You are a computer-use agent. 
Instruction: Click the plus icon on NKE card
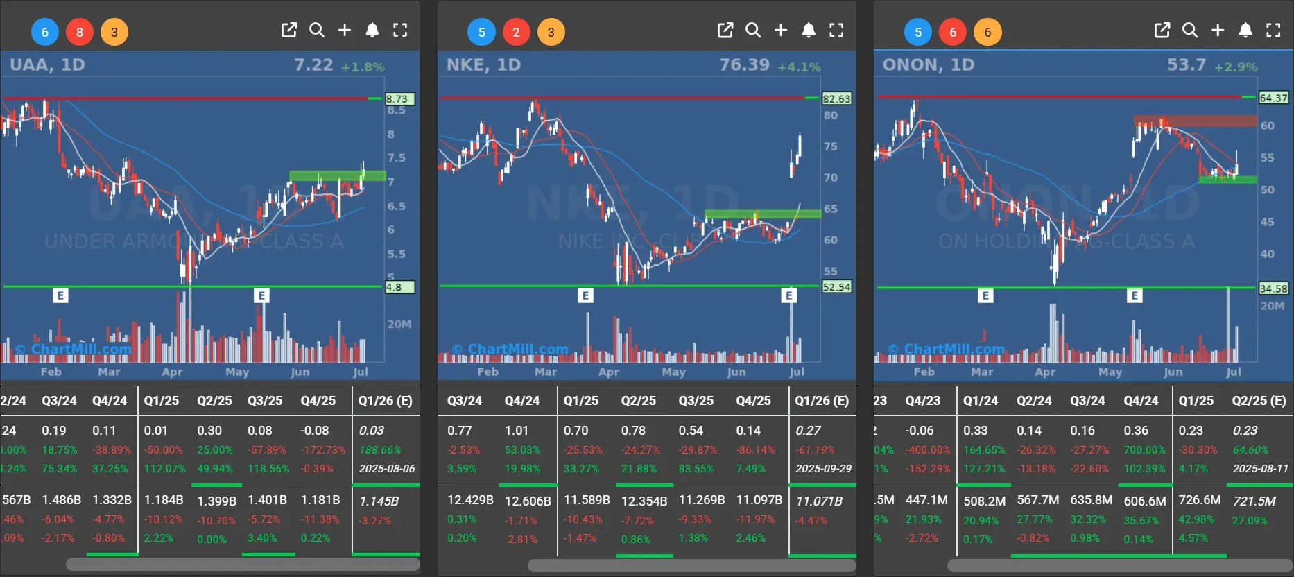point(781,30)
